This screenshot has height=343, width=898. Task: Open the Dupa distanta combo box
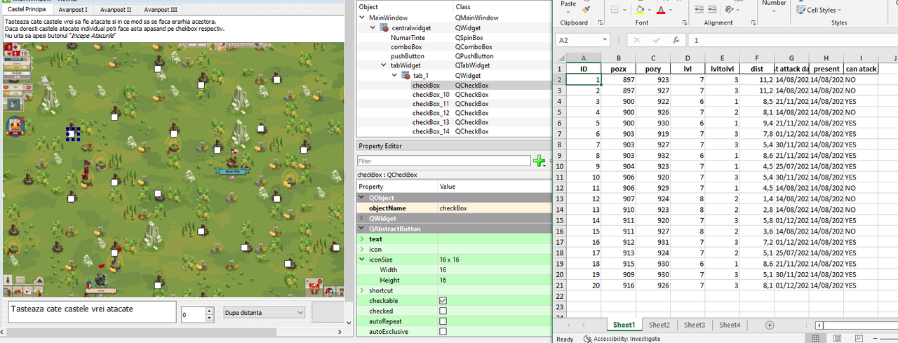pos(264,313)
